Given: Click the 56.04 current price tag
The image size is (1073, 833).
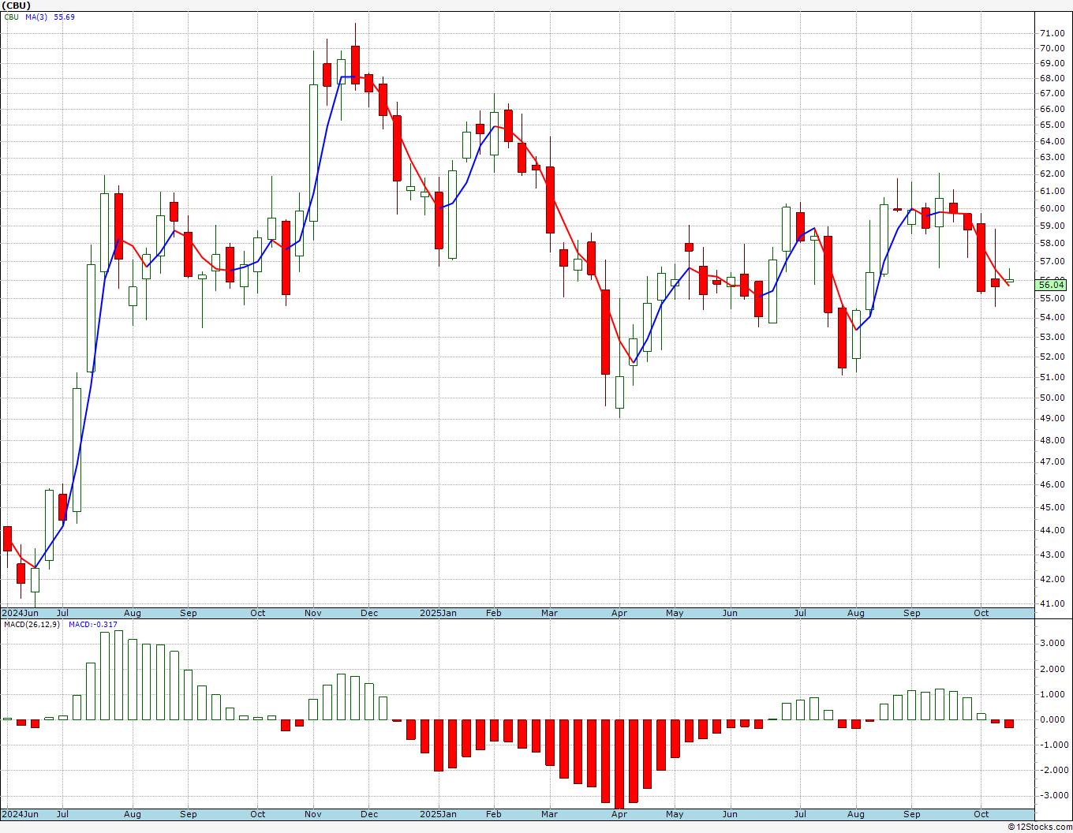Looking at the screenshot, I should [1052, 285].
